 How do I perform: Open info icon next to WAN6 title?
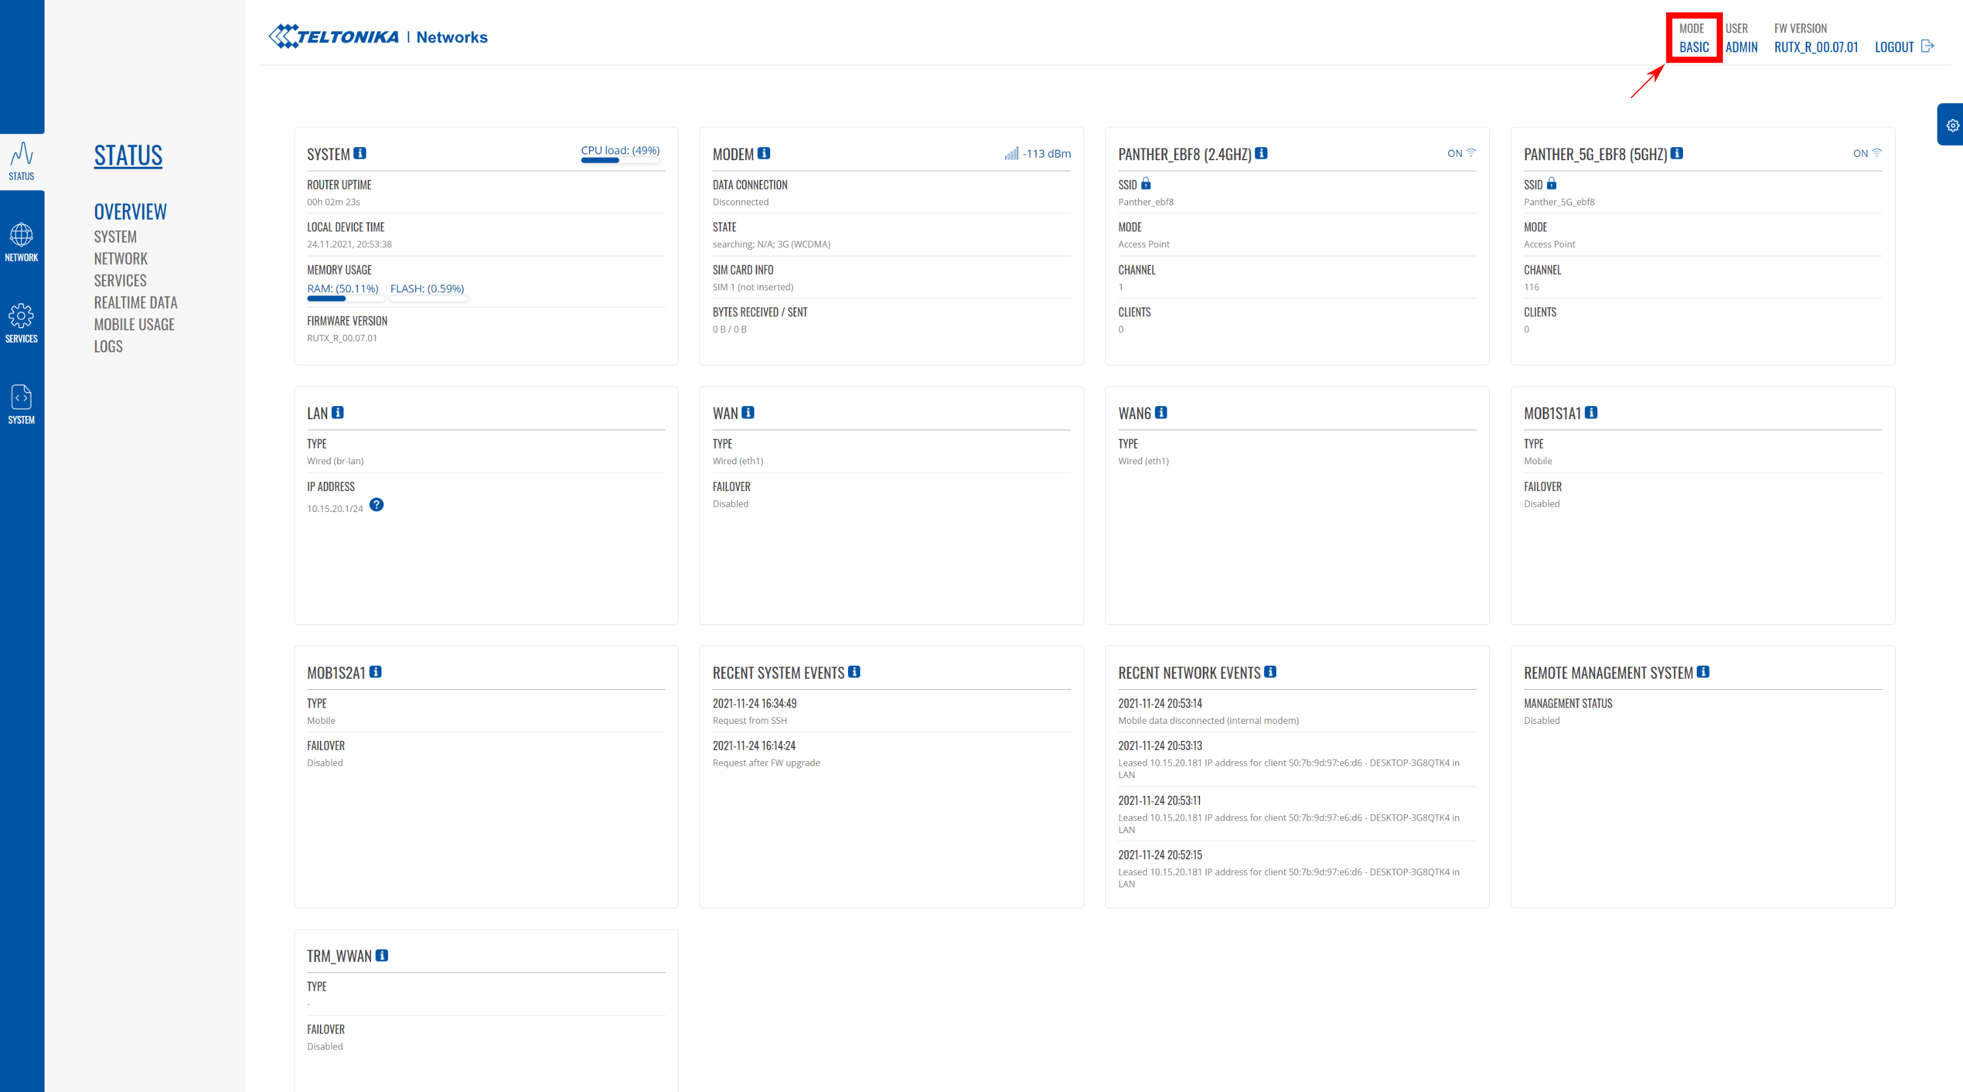tap(1161, 412)
